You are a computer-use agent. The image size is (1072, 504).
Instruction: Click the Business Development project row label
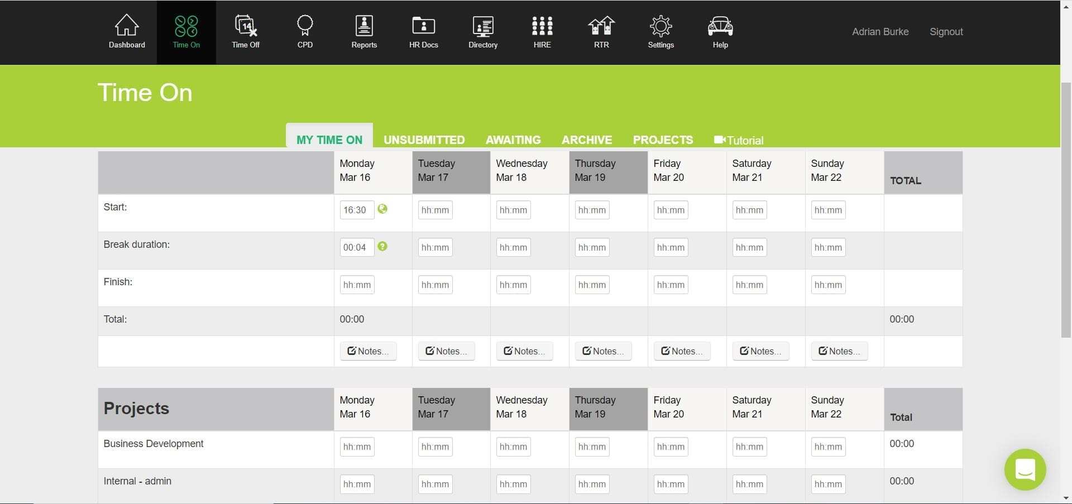(154, 444)
